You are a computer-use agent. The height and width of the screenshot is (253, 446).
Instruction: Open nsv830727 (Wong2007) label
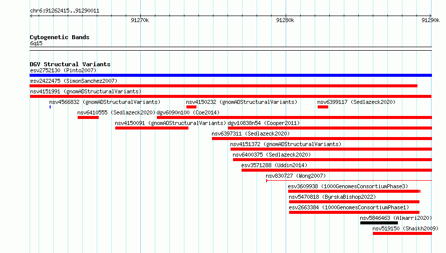click(x=296, y=176)
